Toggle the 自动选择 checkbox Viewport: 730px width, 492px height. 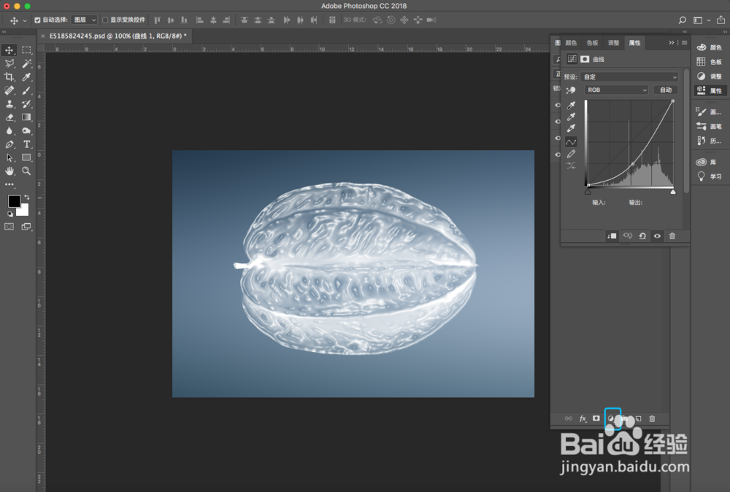37,20
